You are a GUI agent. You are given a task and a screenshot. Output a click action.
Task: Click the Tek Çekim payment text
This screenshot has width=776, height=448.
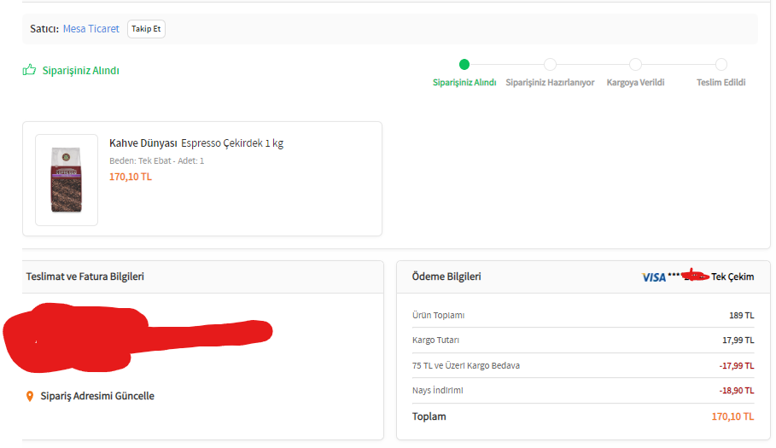[x=732, y=277]
